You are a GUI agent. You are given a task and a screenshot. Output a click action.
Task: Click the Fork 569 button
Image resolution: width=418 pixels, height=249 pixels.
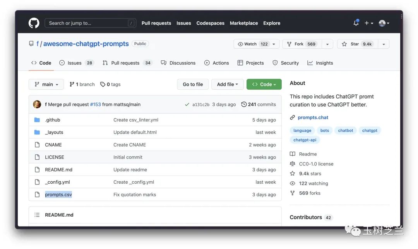[x=302, y=44]
